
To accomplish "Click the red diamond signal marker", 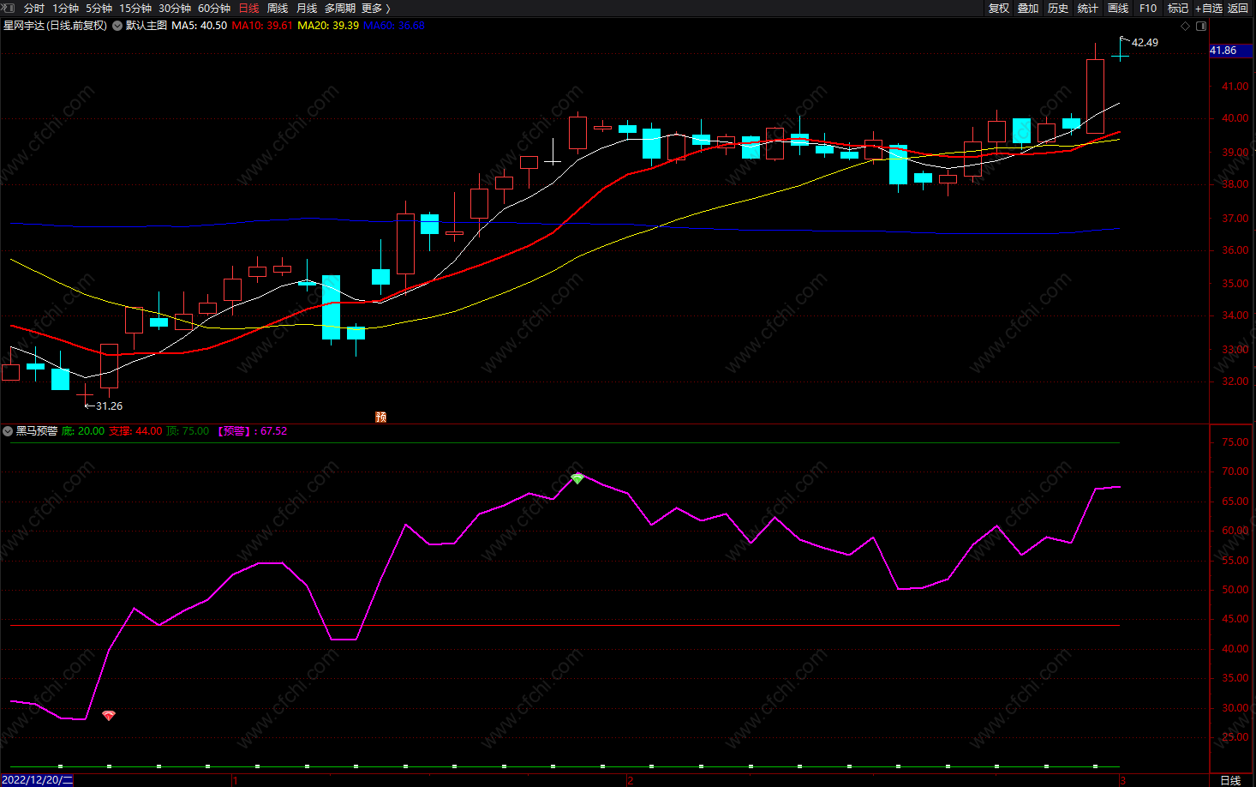I will (109, 715).
